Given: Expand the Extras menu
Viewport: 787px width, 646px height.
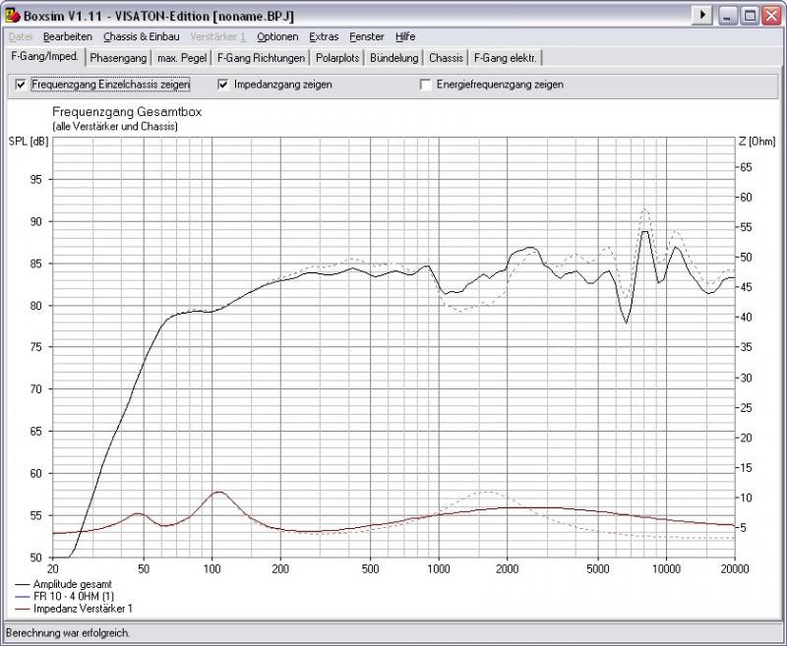Looking at the screenshot, I should pyautogui.click(x=324, y=36).
